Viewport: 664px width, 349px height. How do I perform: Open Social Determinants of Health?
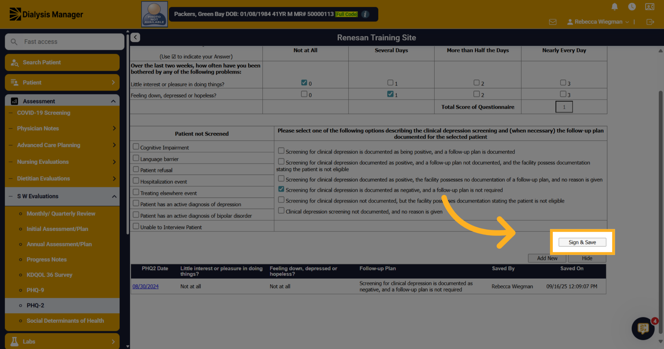click(x=65, y=321)
